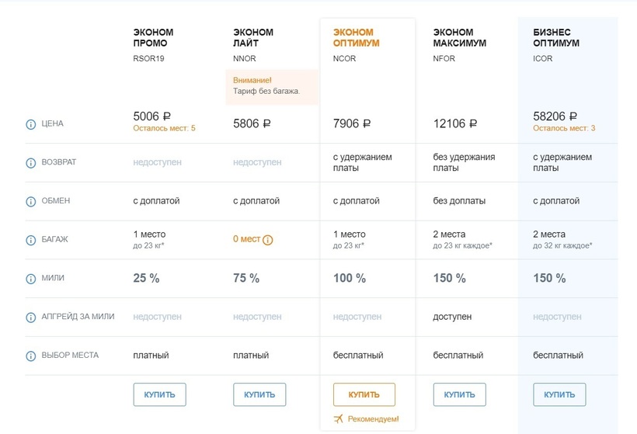This screenshot has height=434, width=637.
Task: Select the ЭКОНОМ ОПТИМУМ column header
Action: pyautogui.click(x=357, y=38)
